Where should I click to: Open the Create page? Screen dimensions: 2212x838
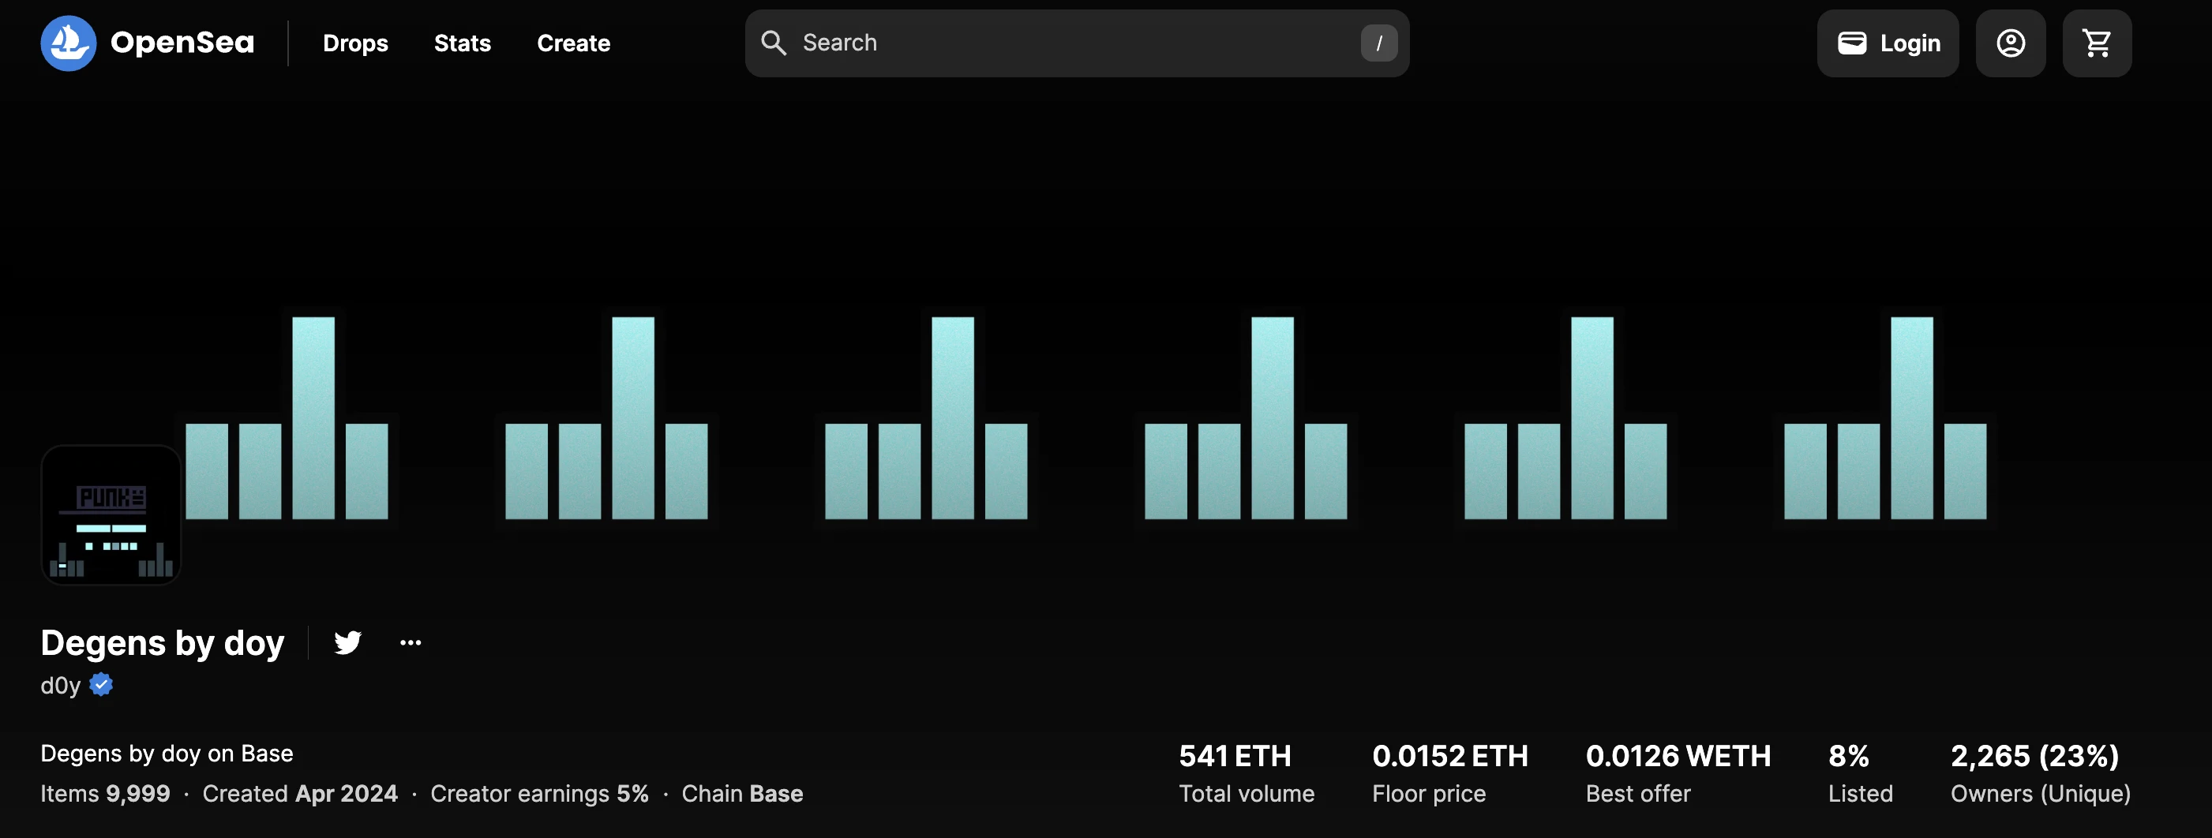573,43
